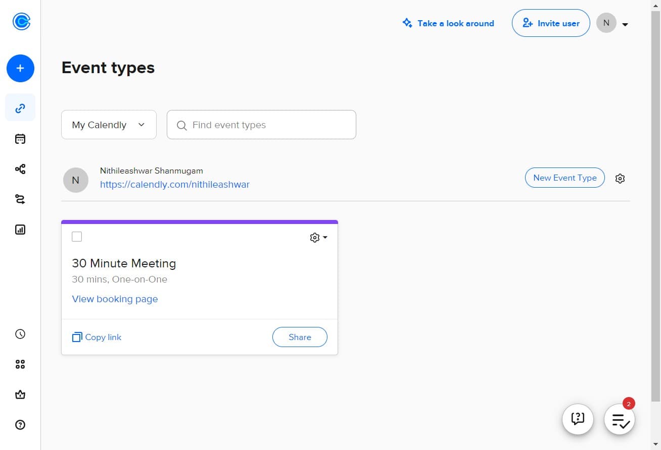
Task: Select Event types link icon in sidebar
Action: (x=20, y=108)
